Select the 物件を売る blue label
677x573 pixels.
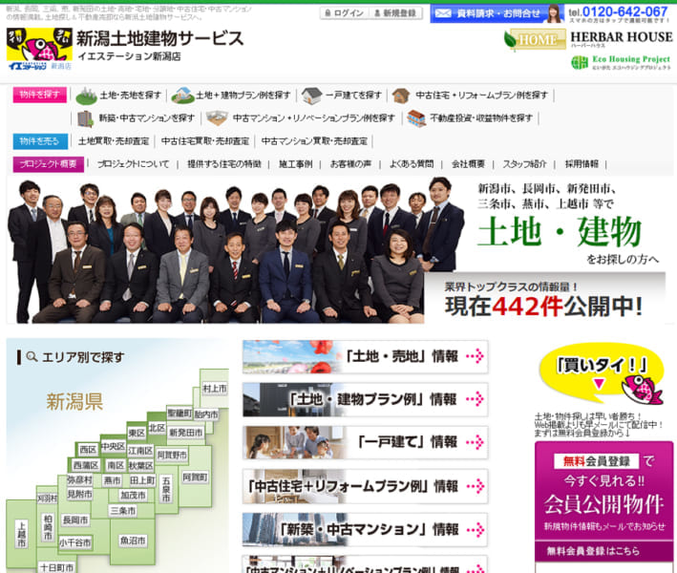40,141
